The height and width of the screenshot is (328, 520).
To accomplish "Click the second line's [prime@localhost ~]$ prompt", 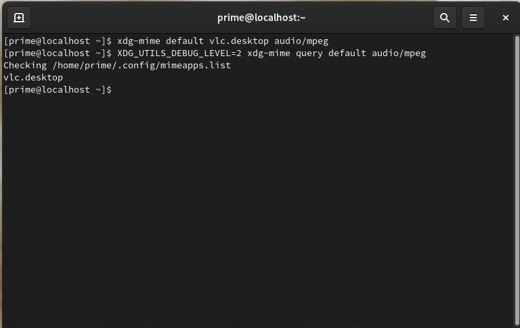I will coord(57,53).
